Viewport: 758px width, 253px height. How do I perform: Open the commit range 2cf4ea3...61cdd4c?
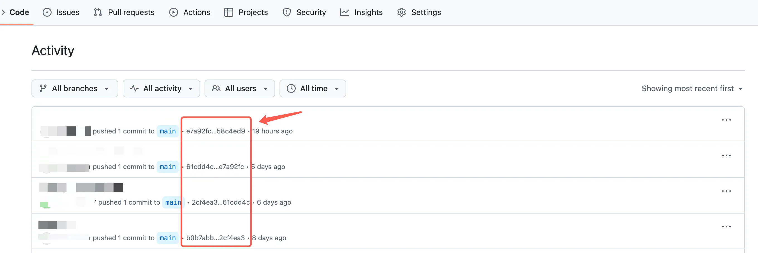[221, 202]
